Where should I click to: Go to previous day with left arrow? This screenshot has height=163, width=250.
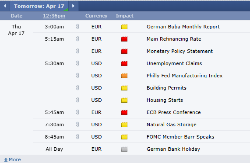click(5, 6)
